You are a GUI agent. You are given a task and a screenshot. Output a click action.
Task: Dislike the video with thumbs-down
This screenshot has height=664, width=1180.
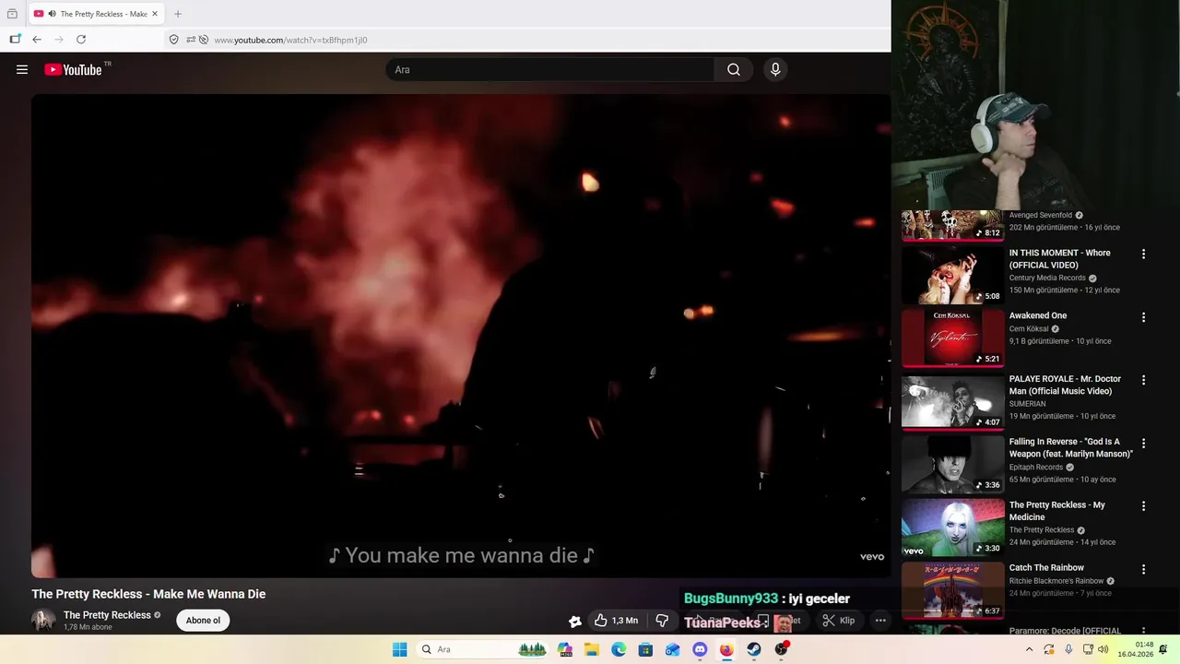[x=662, y=621]
